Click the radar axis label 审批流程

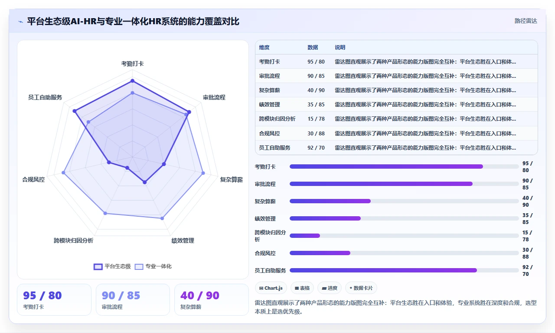click(x=214, y=98)
